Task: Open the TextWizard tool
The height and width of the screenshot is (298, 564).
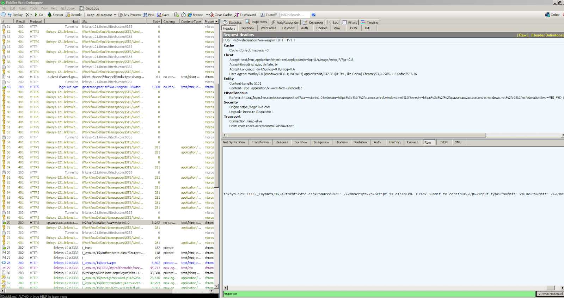Action: tap(245, 15)
